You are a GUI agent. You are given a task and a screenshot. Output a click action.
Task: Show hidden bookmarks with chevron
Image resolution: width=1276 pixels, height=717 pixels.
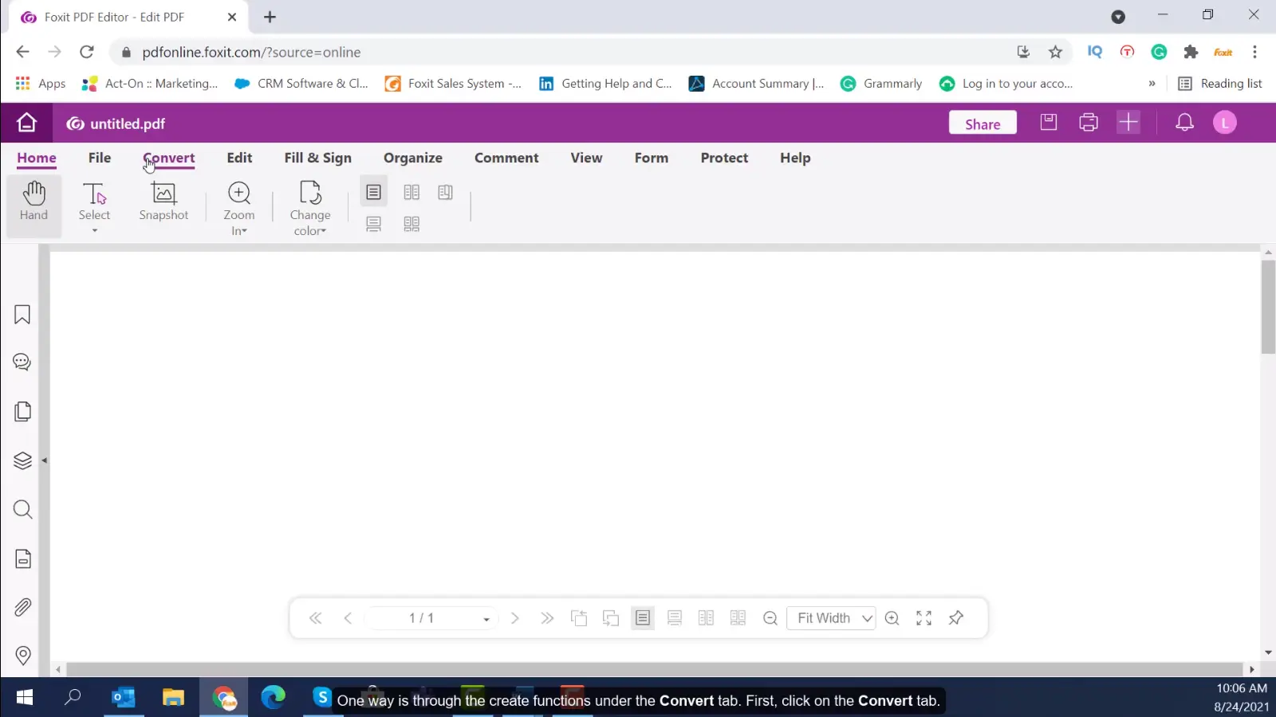(x=1152, y=84)
